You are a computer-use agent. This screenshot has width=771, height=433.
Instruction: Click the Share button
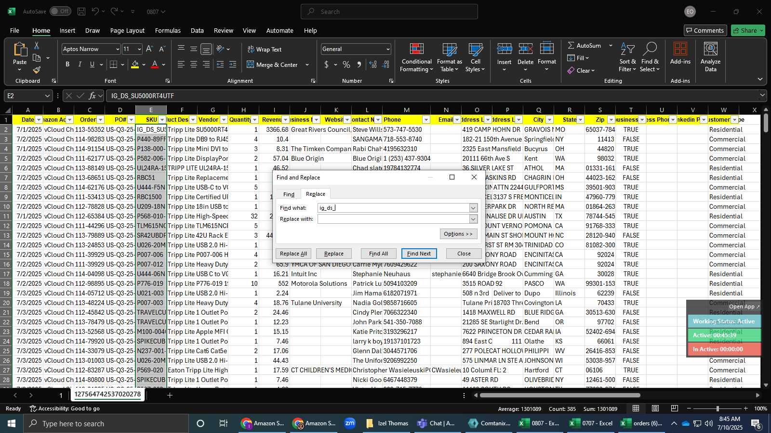click(x=748, y=30)
